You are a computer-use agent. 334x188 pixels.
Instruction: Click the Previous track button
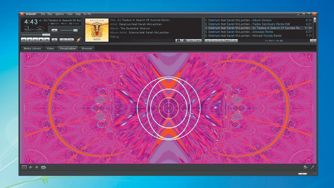coord(24,39)
